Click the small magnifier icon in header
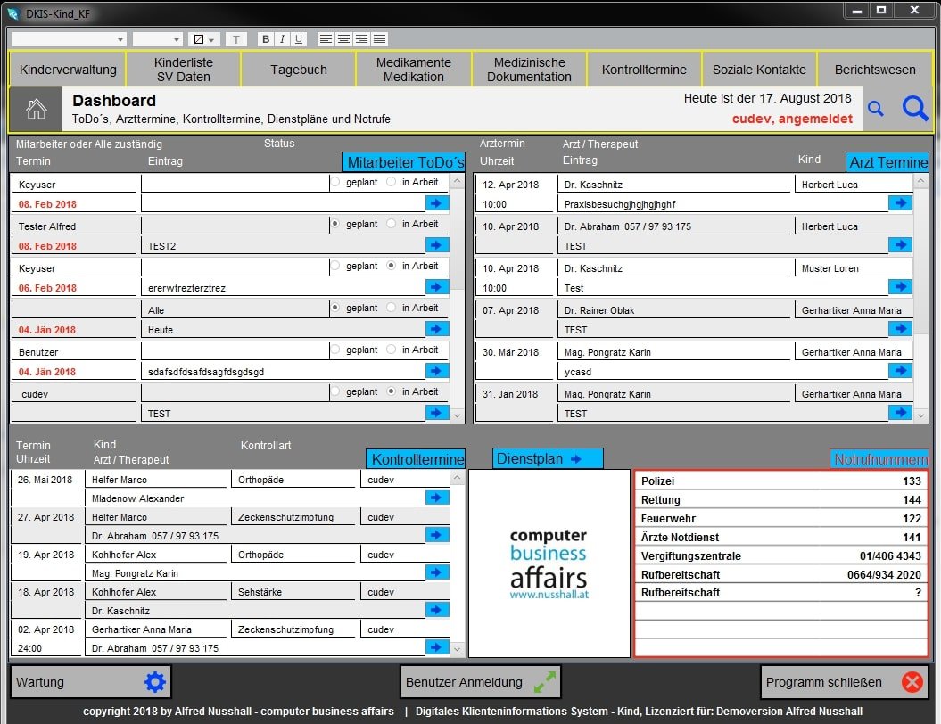The width and height of the screenshot is (941, 724). point(876,109)
